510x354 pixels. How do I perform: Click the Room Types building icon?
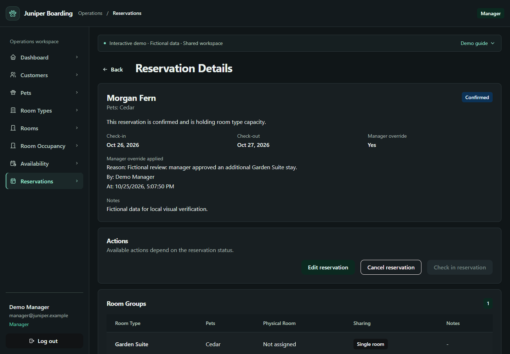pyautogui.click(x=13, y=110)
